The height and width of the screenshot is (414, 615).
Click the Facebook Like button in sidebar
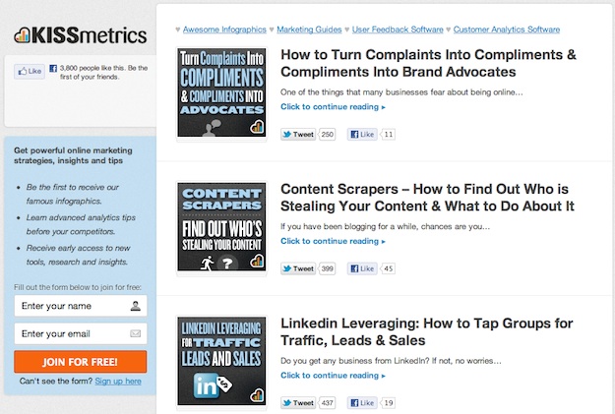(29, 71)
